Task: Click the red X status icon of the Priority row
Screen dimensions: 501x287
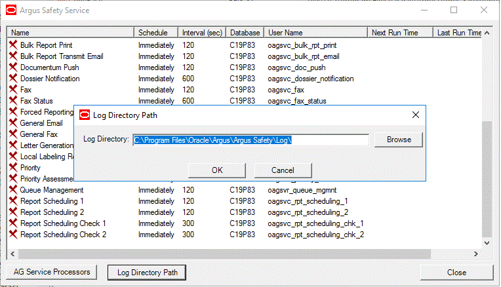Action: click(13, 168)
